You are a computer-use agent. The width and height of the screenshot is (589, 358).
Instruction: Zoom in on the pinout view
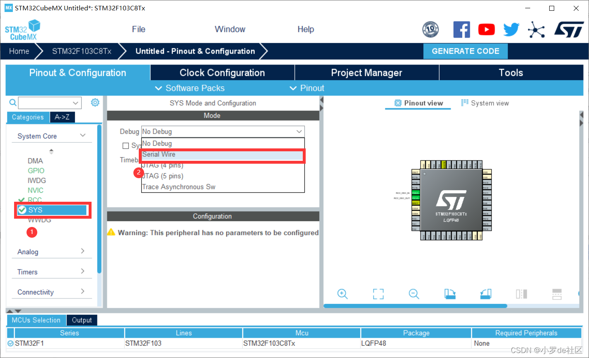[343, 294]
